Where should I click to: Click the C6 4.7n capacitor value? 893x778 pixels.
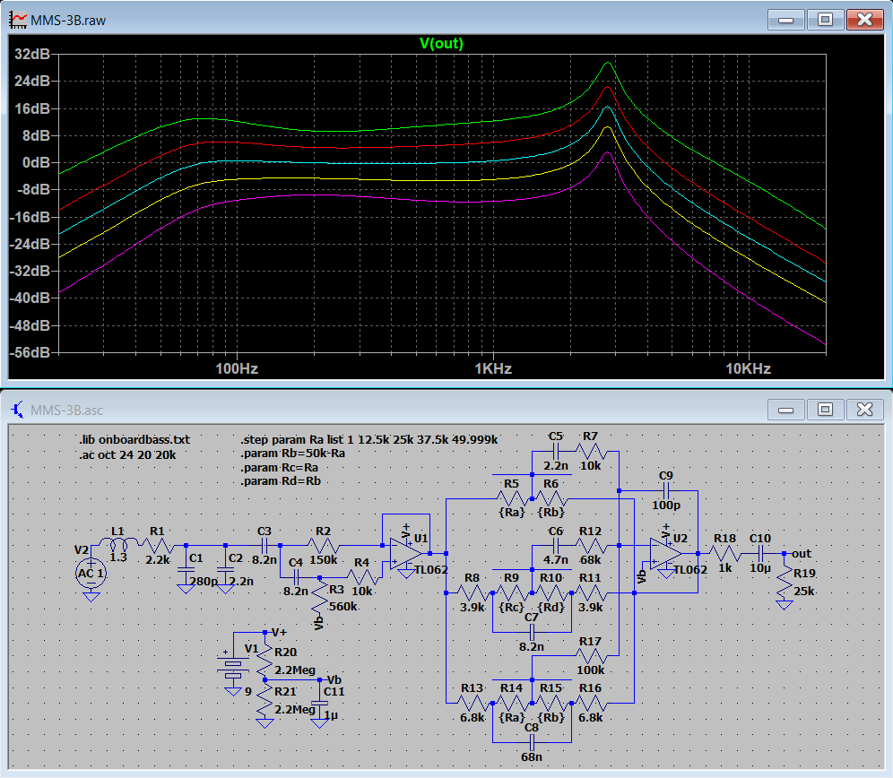[x=556, y=560]
